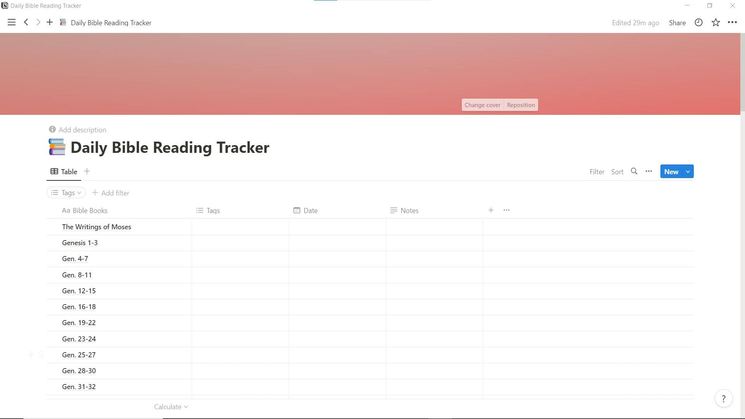Click the Add filter checkbox toggle
The image size is (745, 419).
(x=111, y=192)
